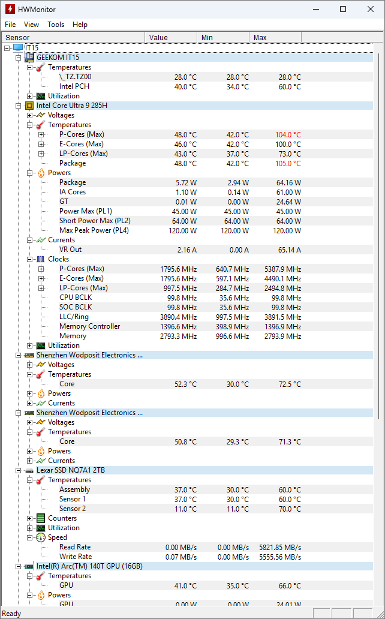Click the Max column header
The width and height of the screenshot is (385, 619).
(x=260, y=37)
